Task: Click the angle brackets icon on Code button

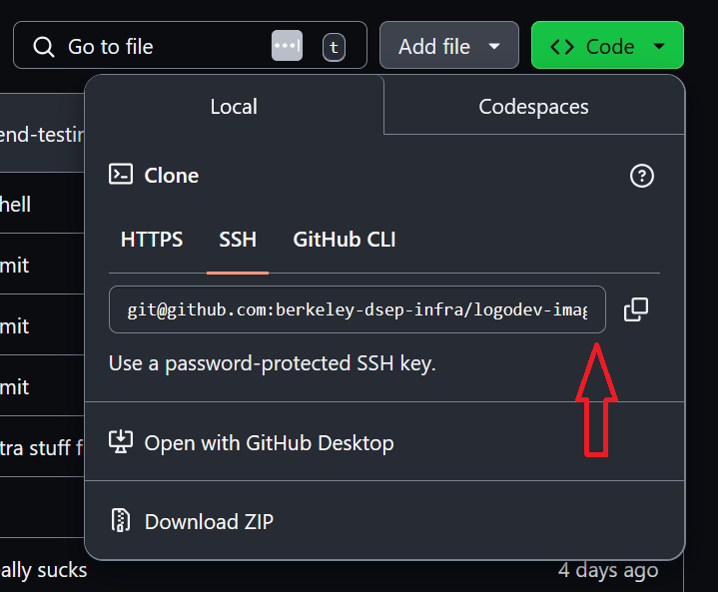Action: [562, 46]
